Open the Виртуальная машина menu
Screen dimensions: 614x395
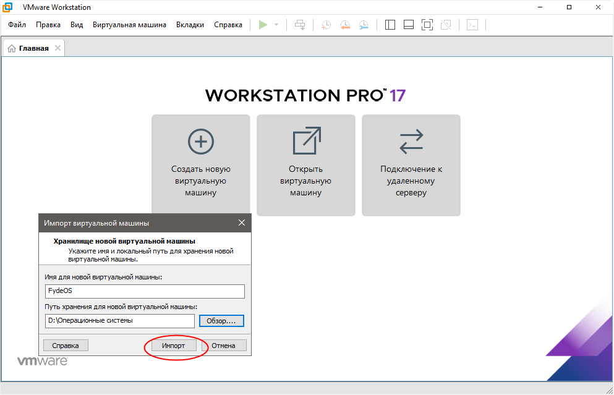129,25
